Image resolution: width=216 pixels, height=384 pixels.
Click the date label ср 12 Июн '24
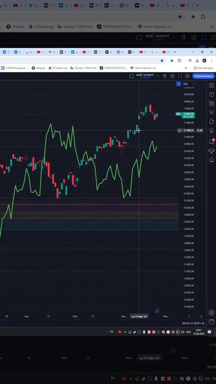pos(139,316)
